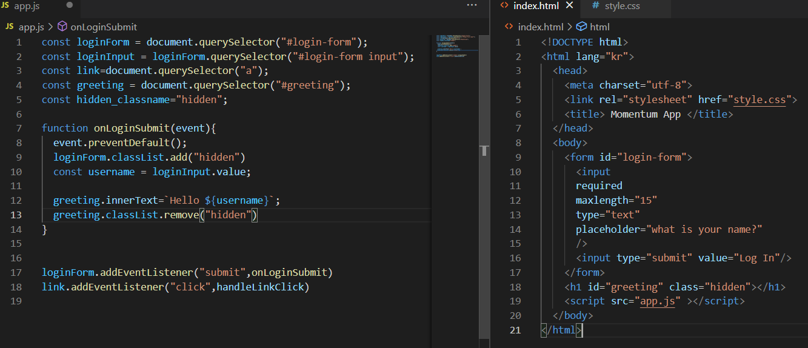Click lang="kr" attribute in index.html
This screenshot has height=348, width=808.
click(602, 57)
